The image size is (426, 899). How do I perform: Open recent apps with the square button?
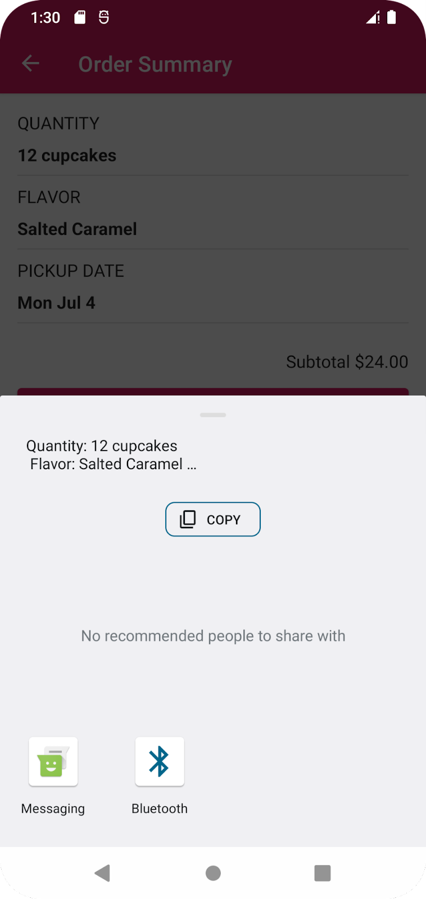tap(322, 873)
